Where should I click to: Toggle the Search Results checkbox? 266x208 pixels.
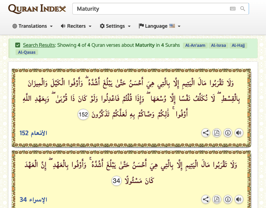coord(18,45)
